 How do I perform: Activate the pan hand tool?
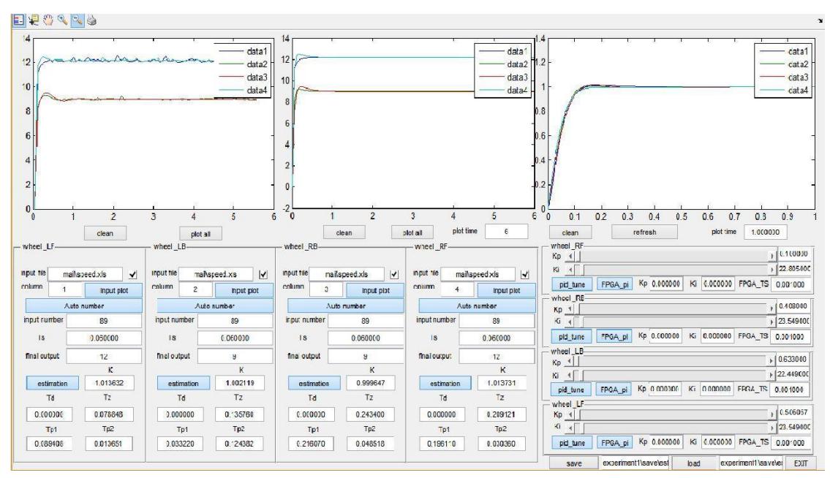48,20
